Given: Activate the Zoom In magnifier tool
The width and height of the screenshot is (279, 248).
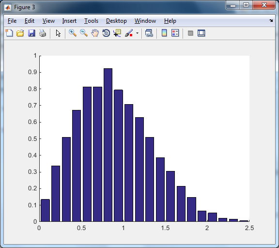Looking at the screenshot, I should [73, 33].
